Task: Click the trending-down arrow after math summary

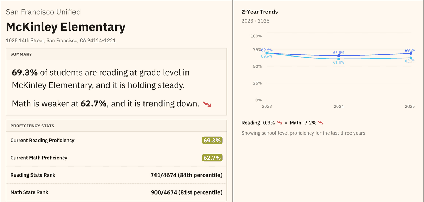Action: point(207,105)
